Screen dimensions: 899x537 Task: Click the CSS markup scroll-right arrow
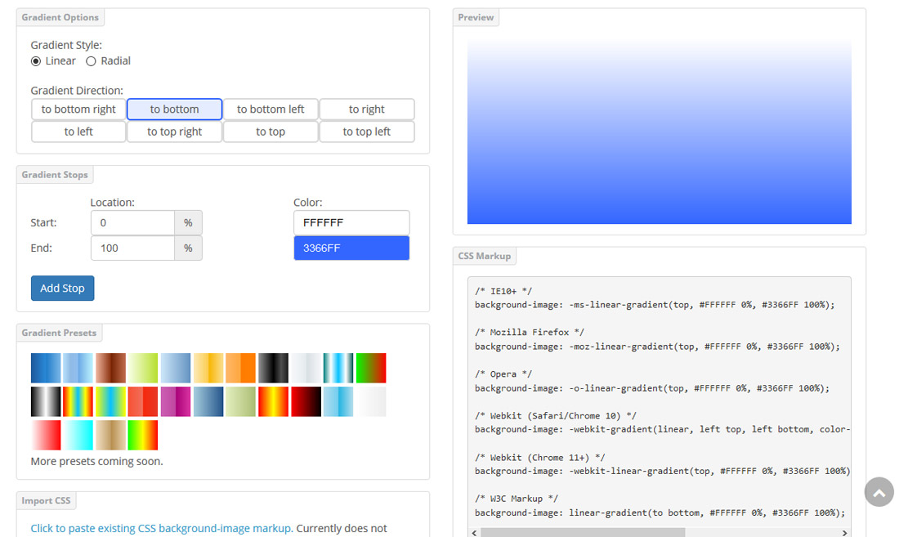click(844, 532)
